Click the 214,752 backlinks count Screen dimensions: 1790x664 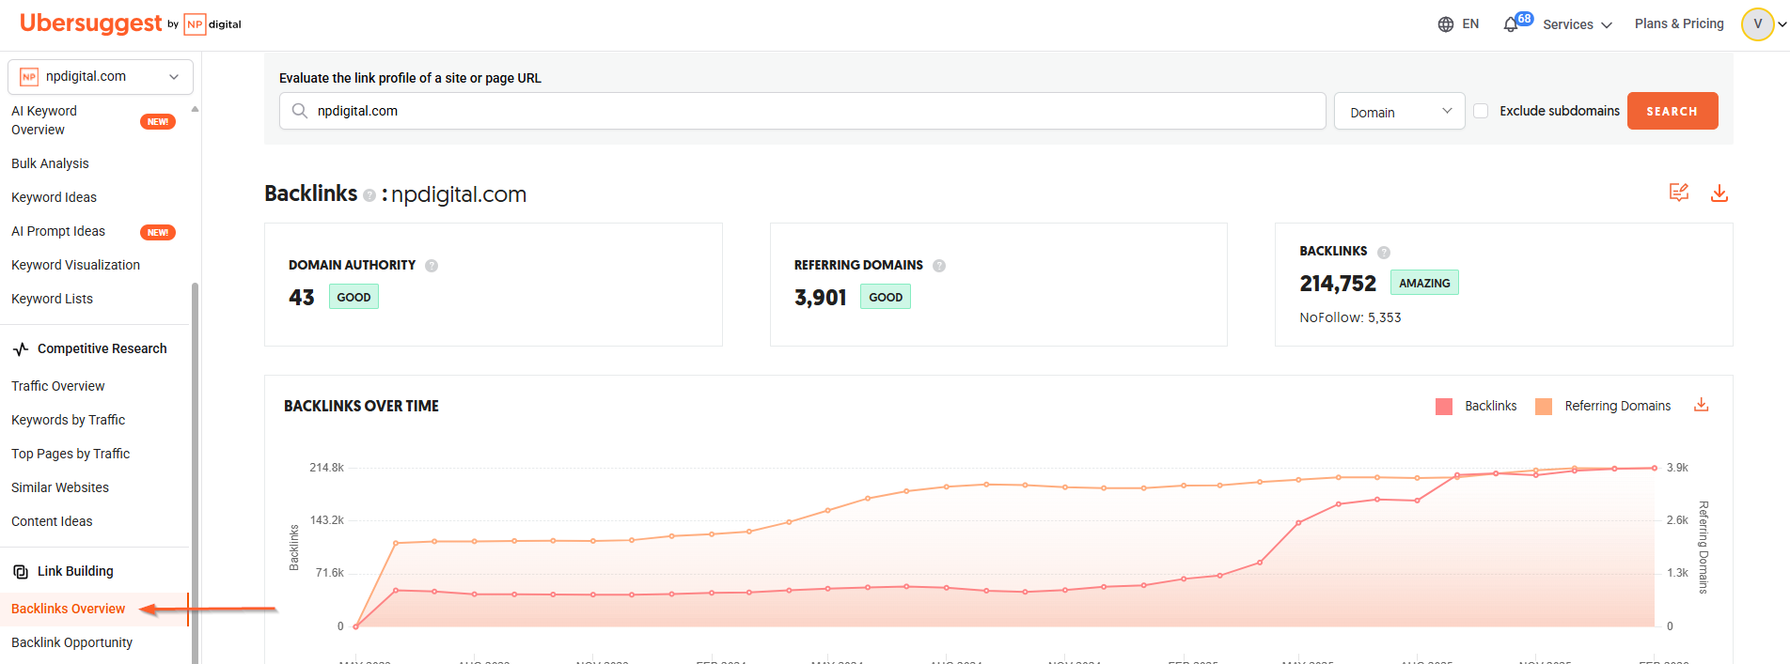(1338, 283)
